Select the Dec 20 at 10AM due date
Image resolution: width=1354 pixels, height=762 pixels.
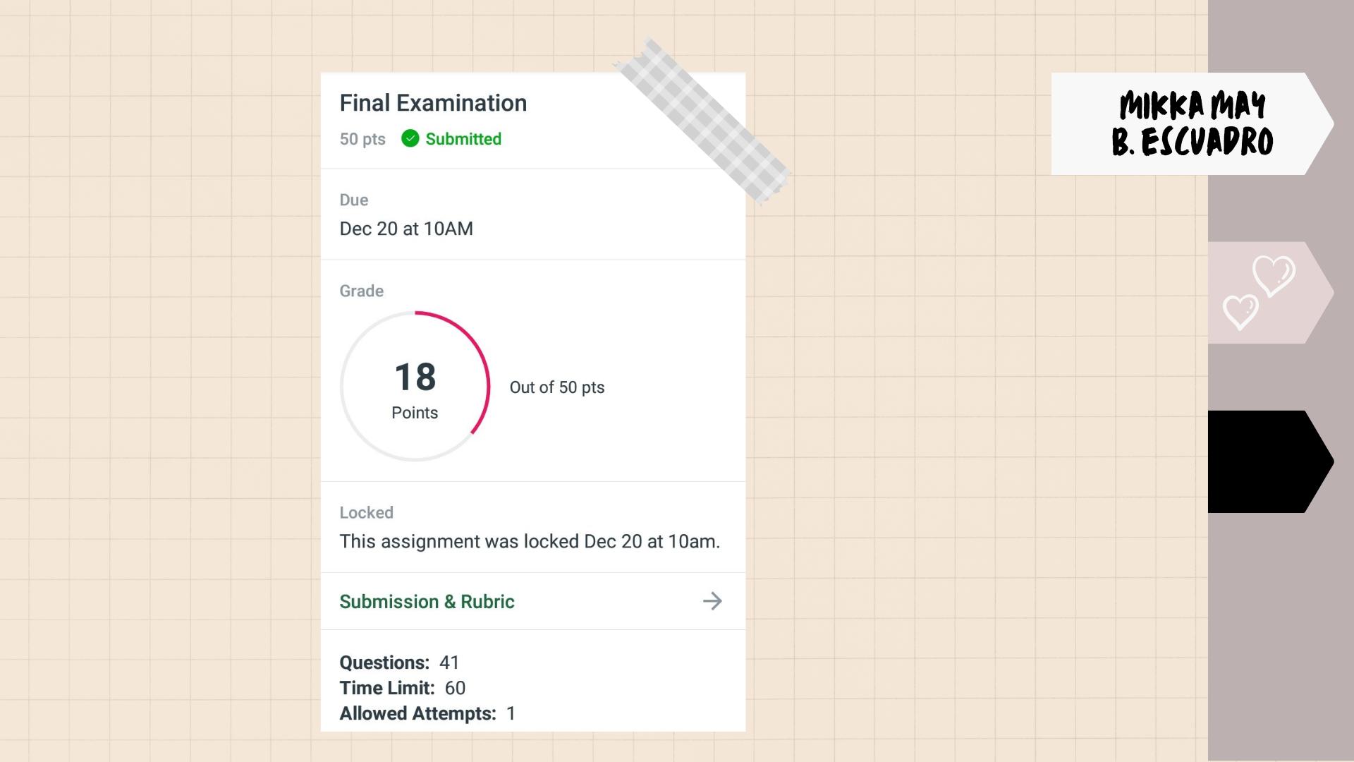(406, 229)
